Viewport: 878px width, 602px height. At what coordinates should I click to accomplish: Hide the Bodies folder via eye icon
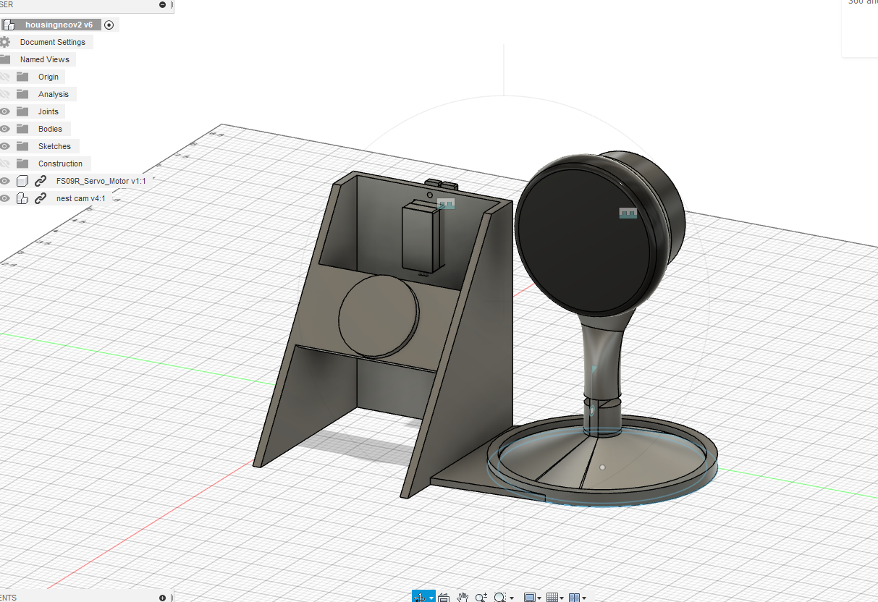(x=5, y=129)
